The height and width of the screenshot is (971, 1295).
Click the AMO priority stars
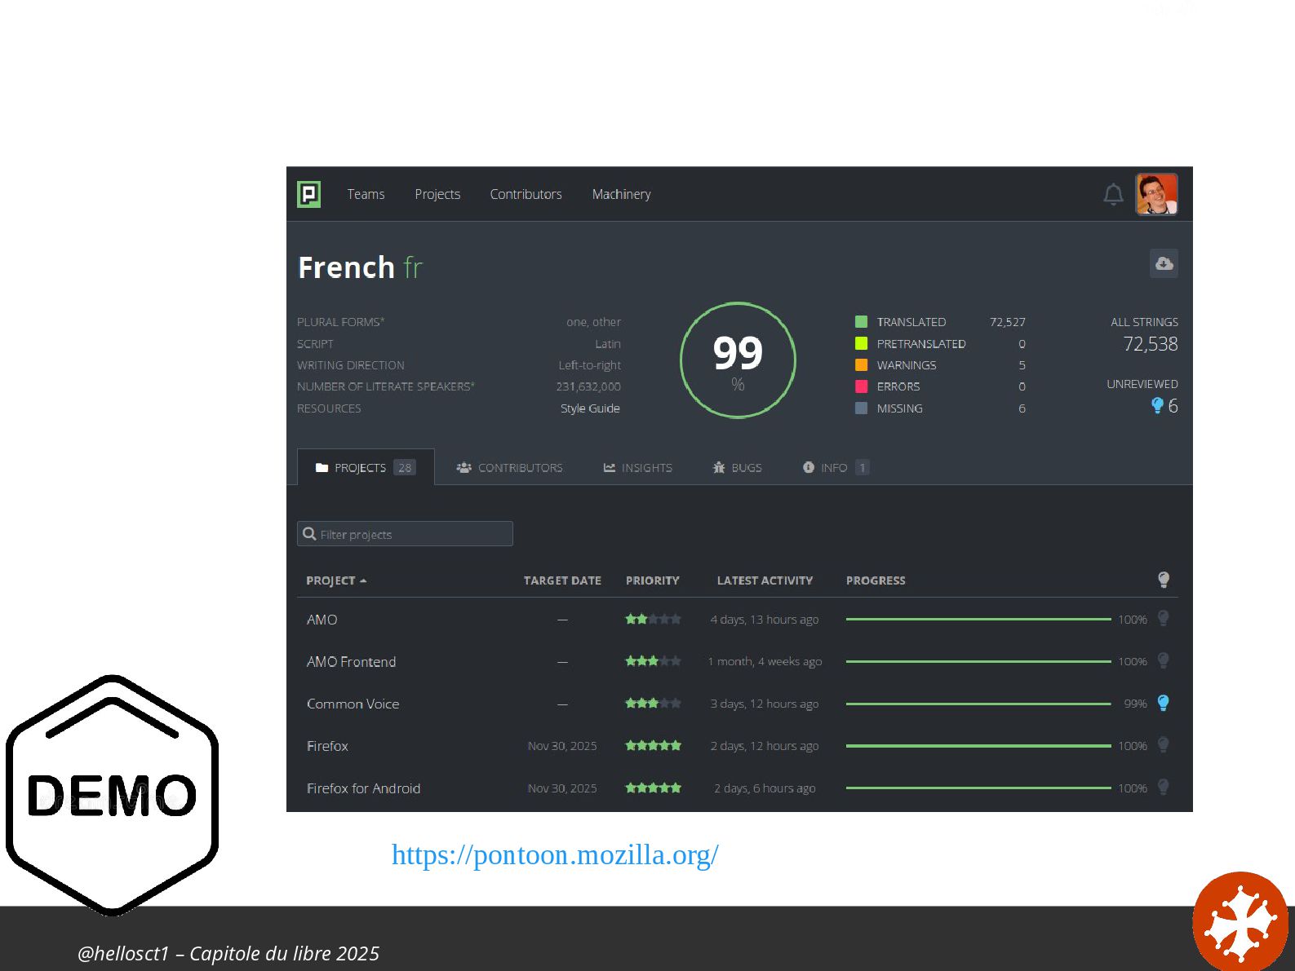[653, 620]
